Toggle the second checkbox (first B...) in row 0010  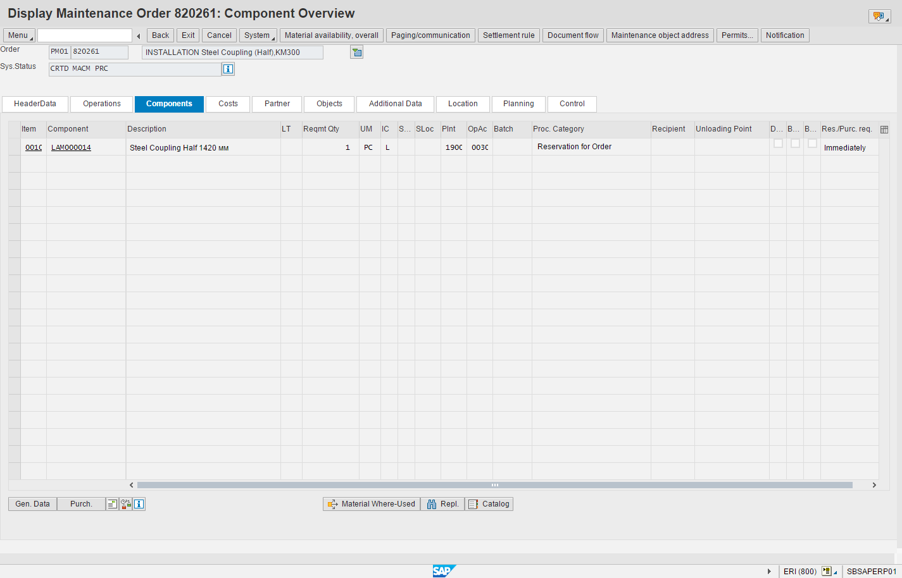795,144
